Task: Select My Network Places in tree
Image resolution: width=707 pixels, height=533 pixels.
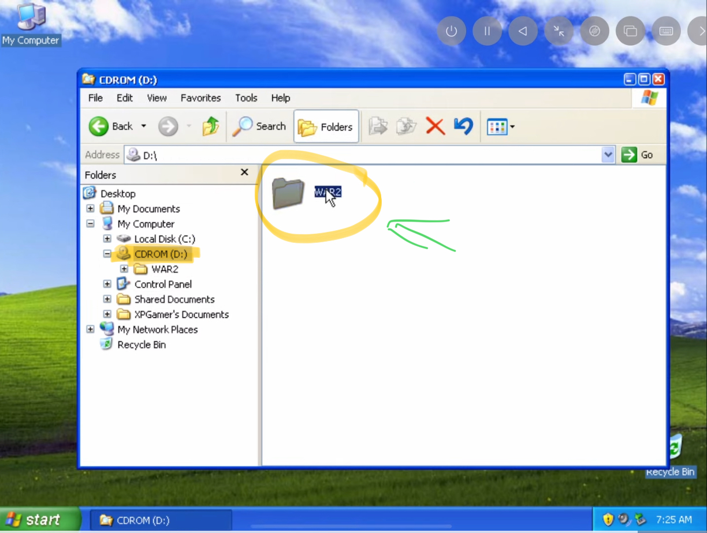Action: [x=157, y=329]
